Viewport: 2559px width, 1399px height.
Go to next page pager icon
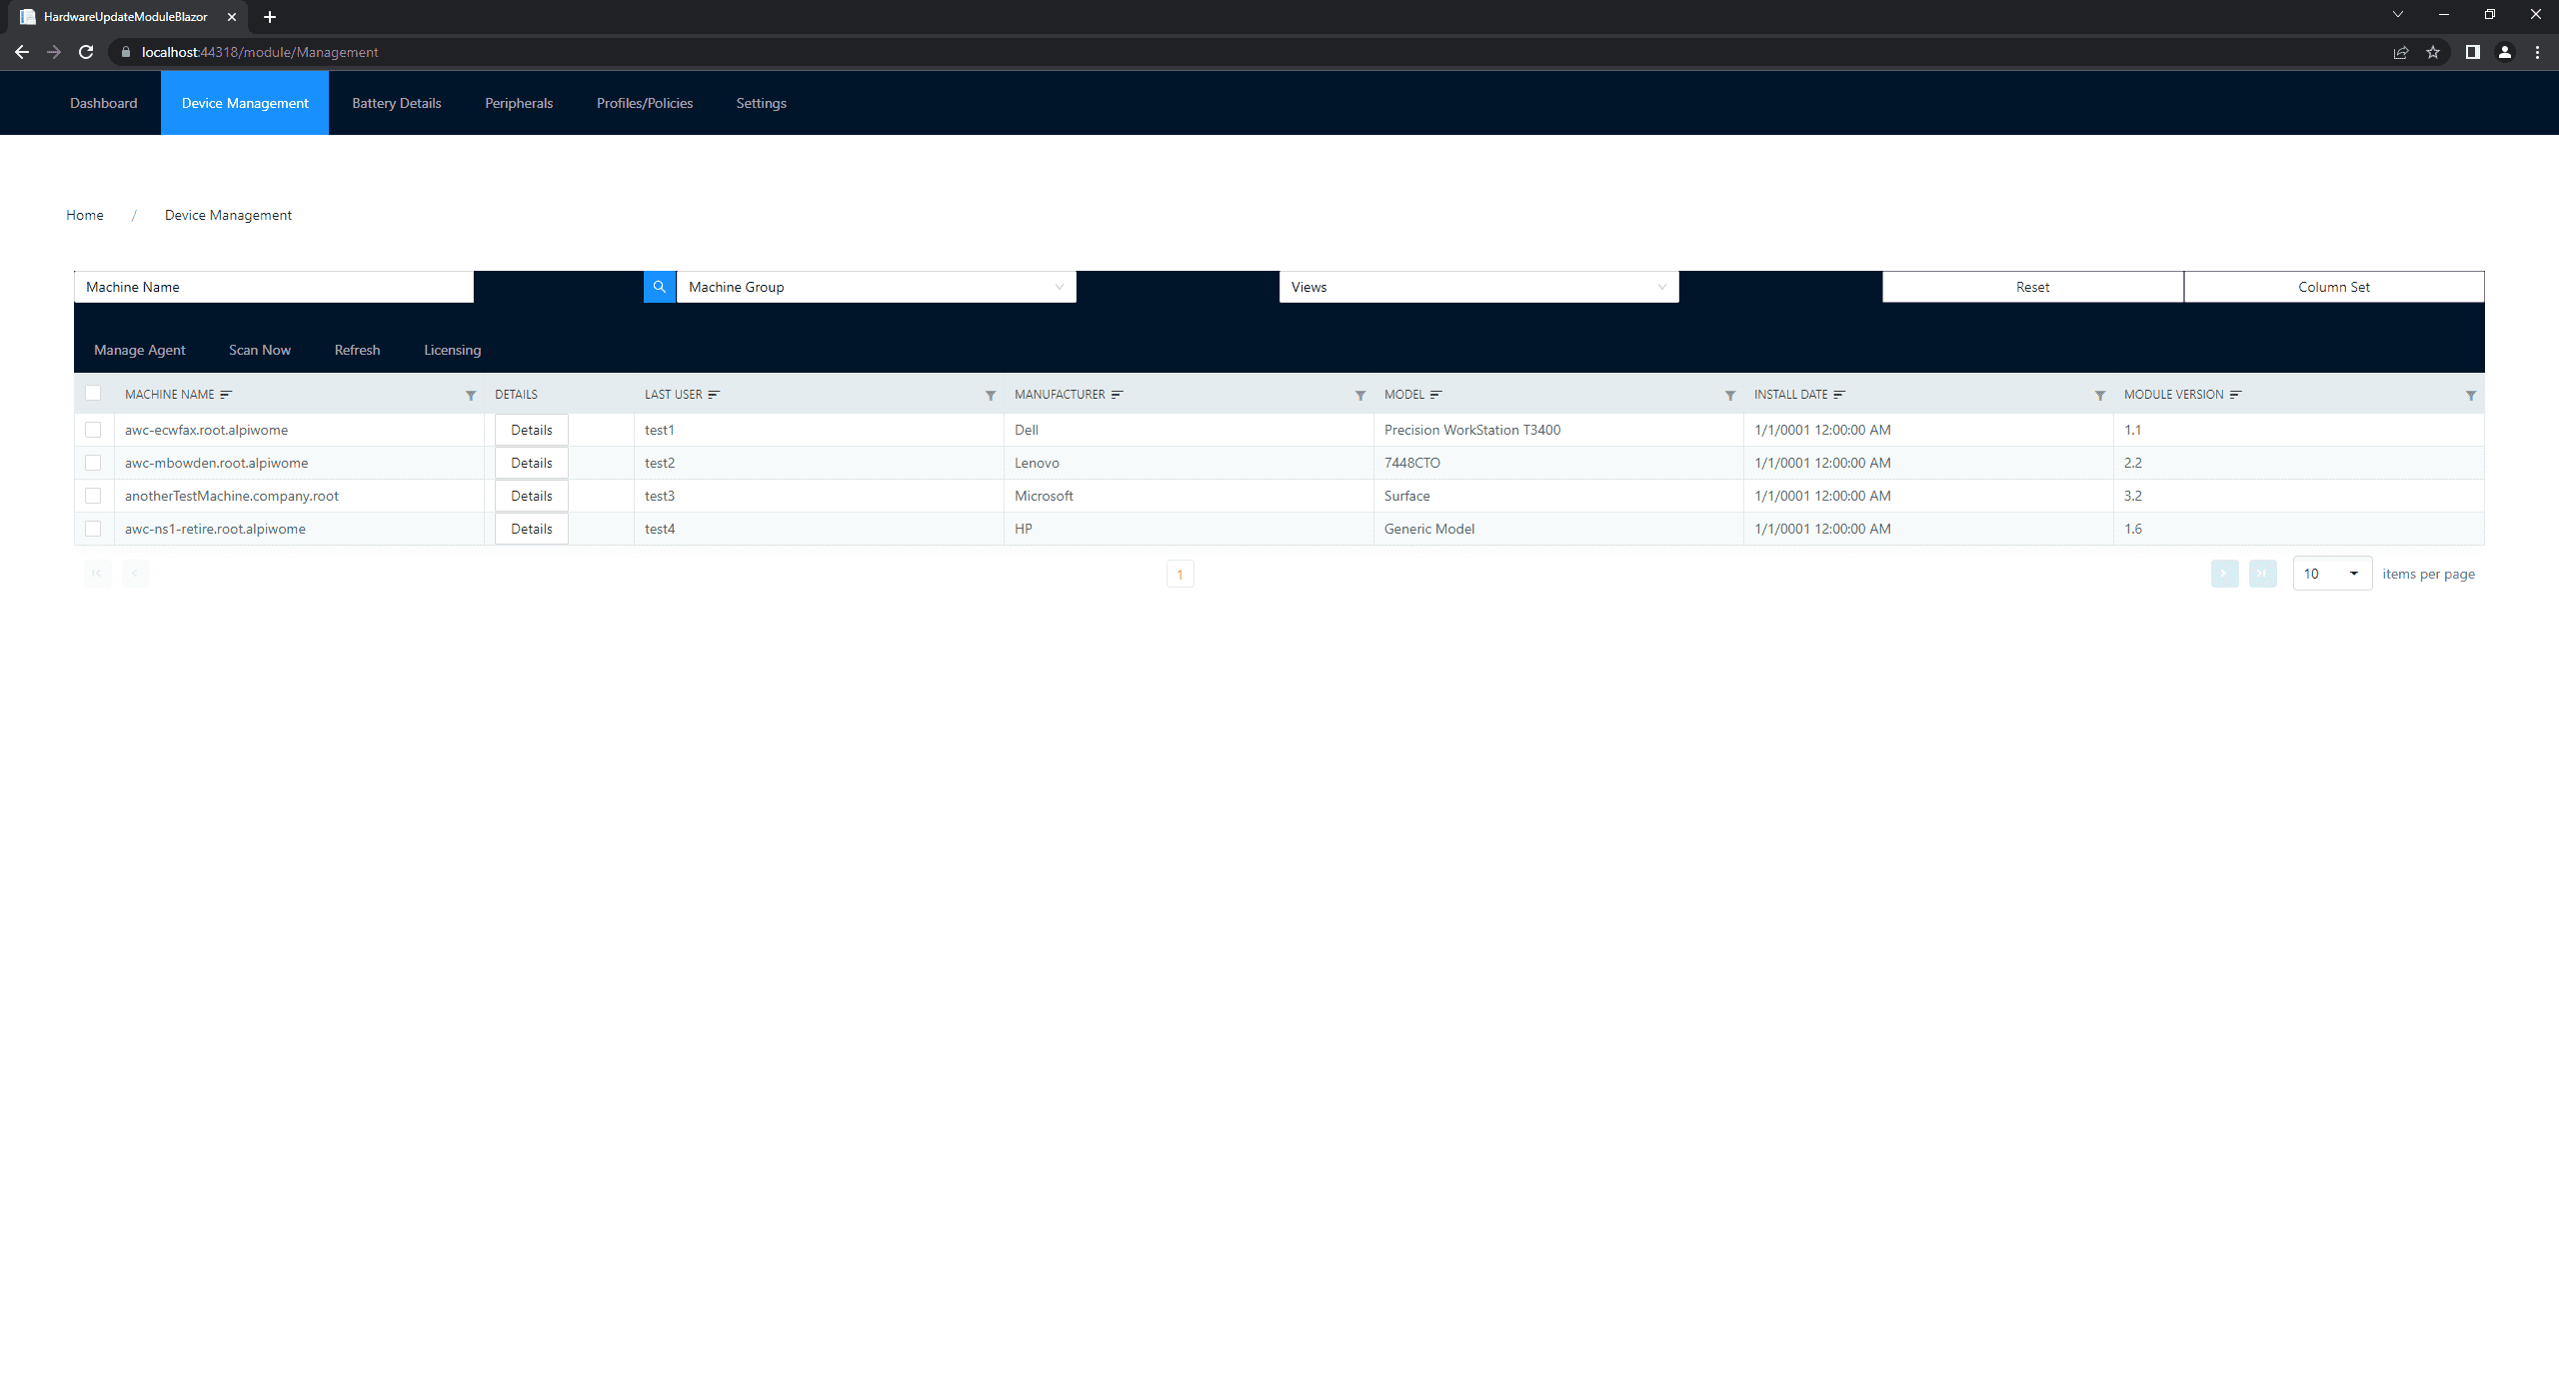coord(2224,574)
